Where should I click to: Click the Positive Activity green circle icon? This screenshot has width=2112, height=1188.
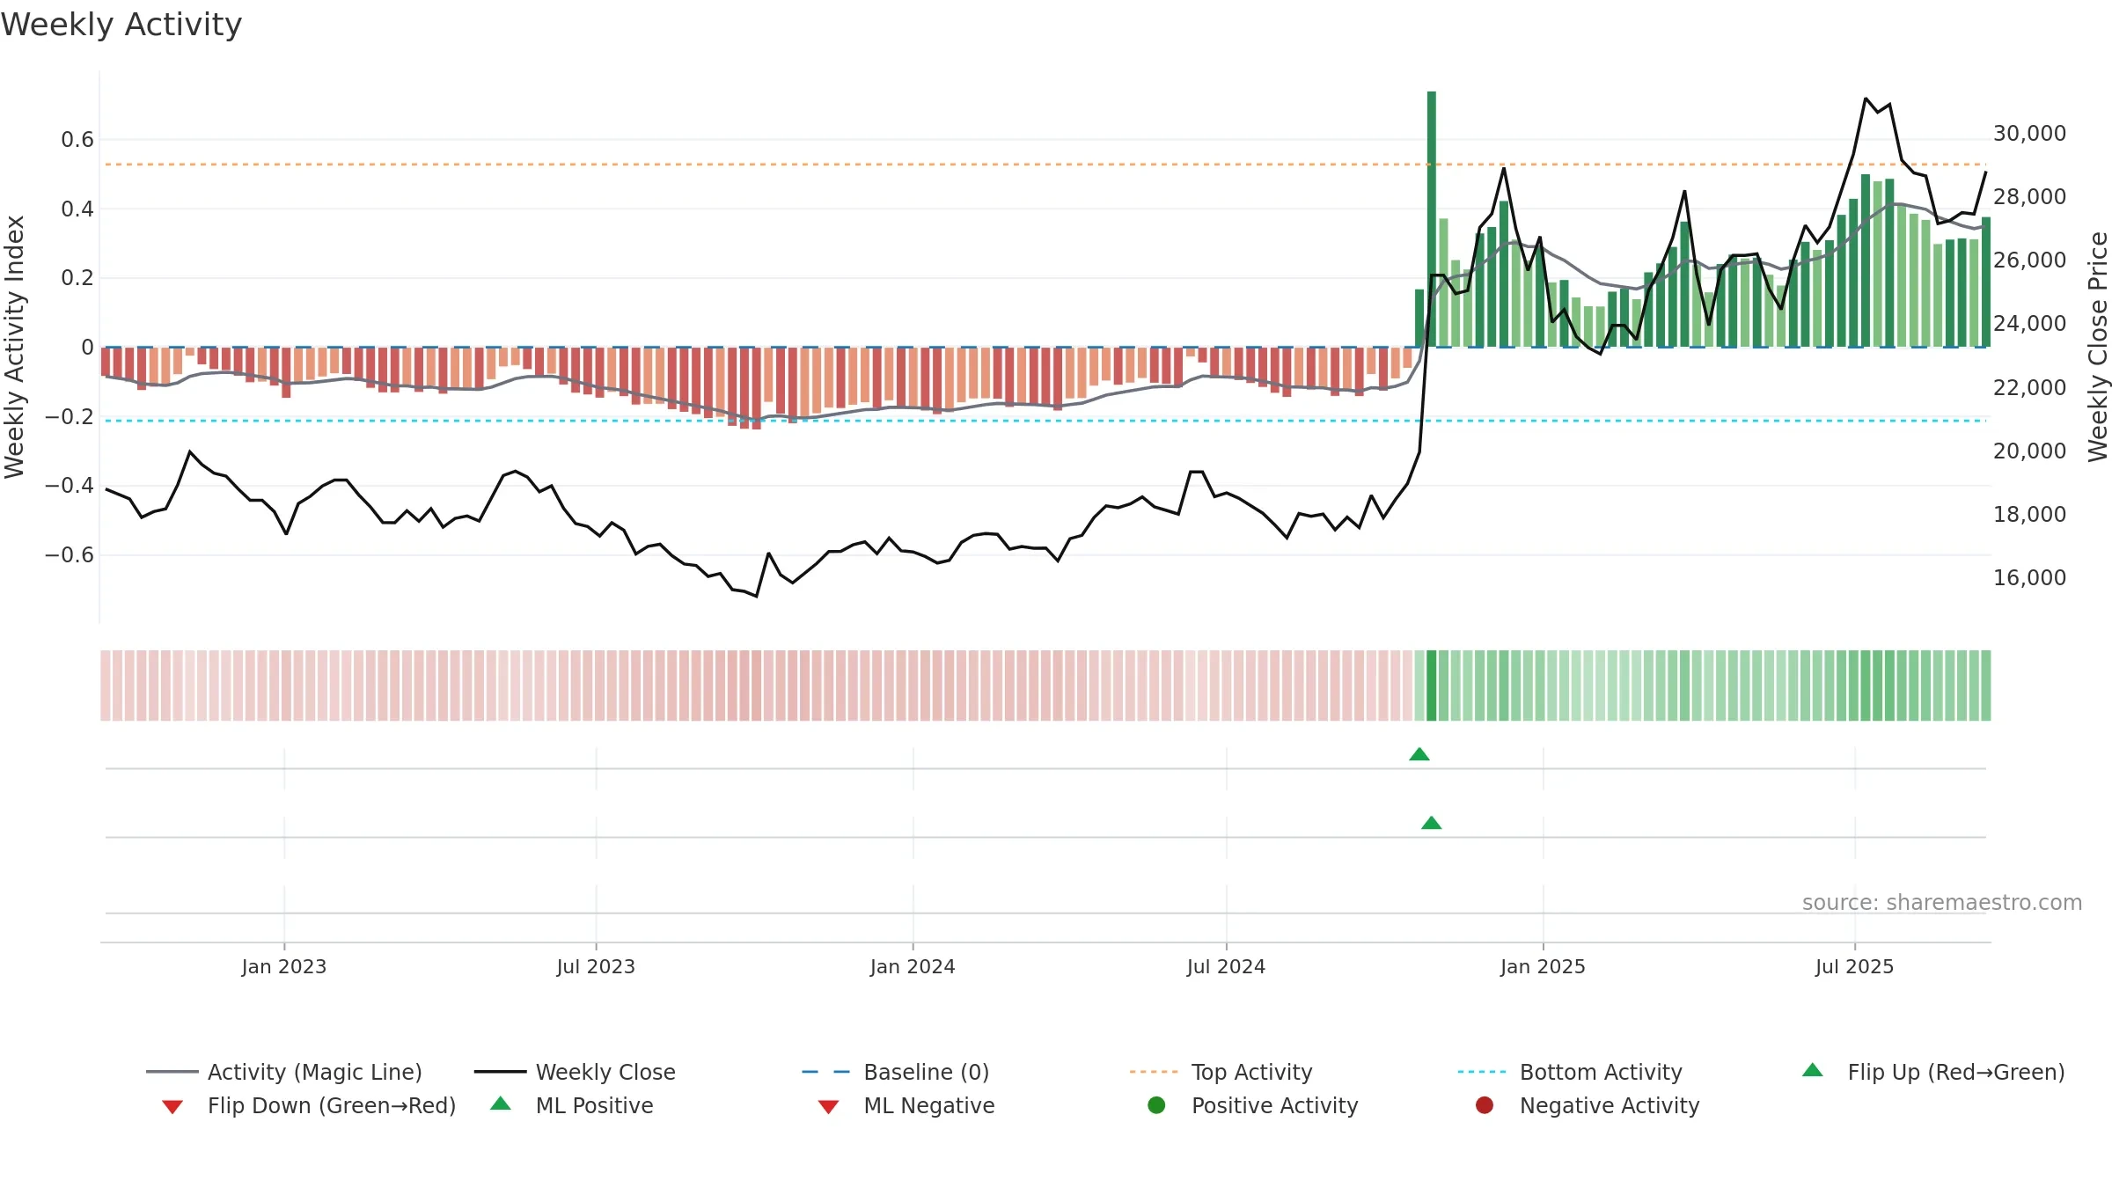click(1156, 1105)
